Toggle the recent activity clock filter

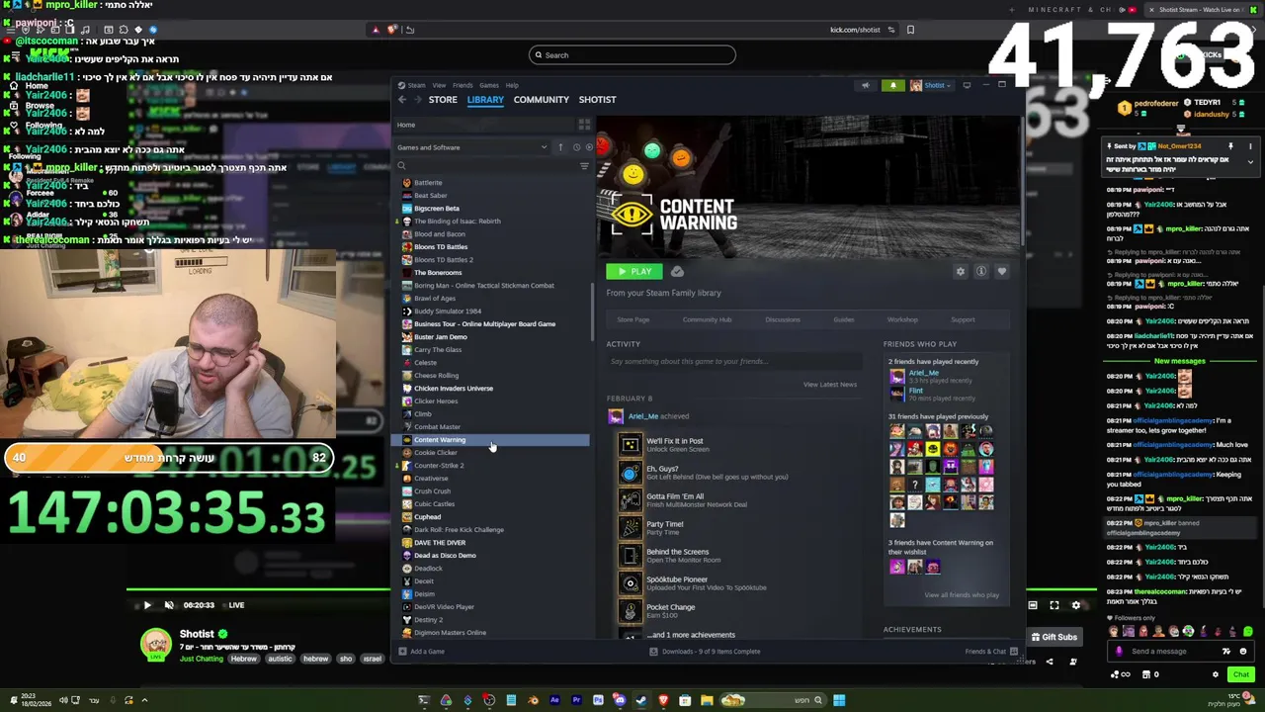click(x=576, y=147)
